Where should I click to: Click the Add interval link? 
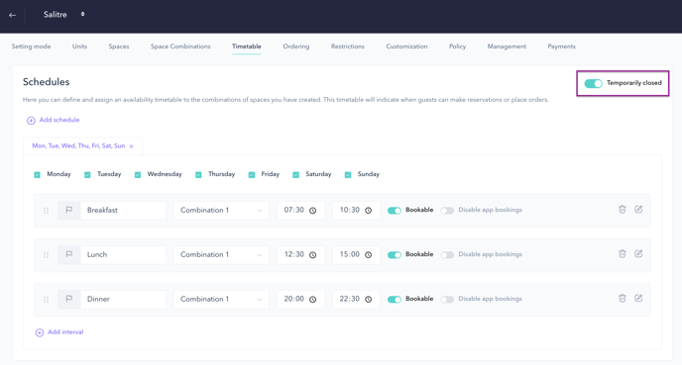click(65, 332)
